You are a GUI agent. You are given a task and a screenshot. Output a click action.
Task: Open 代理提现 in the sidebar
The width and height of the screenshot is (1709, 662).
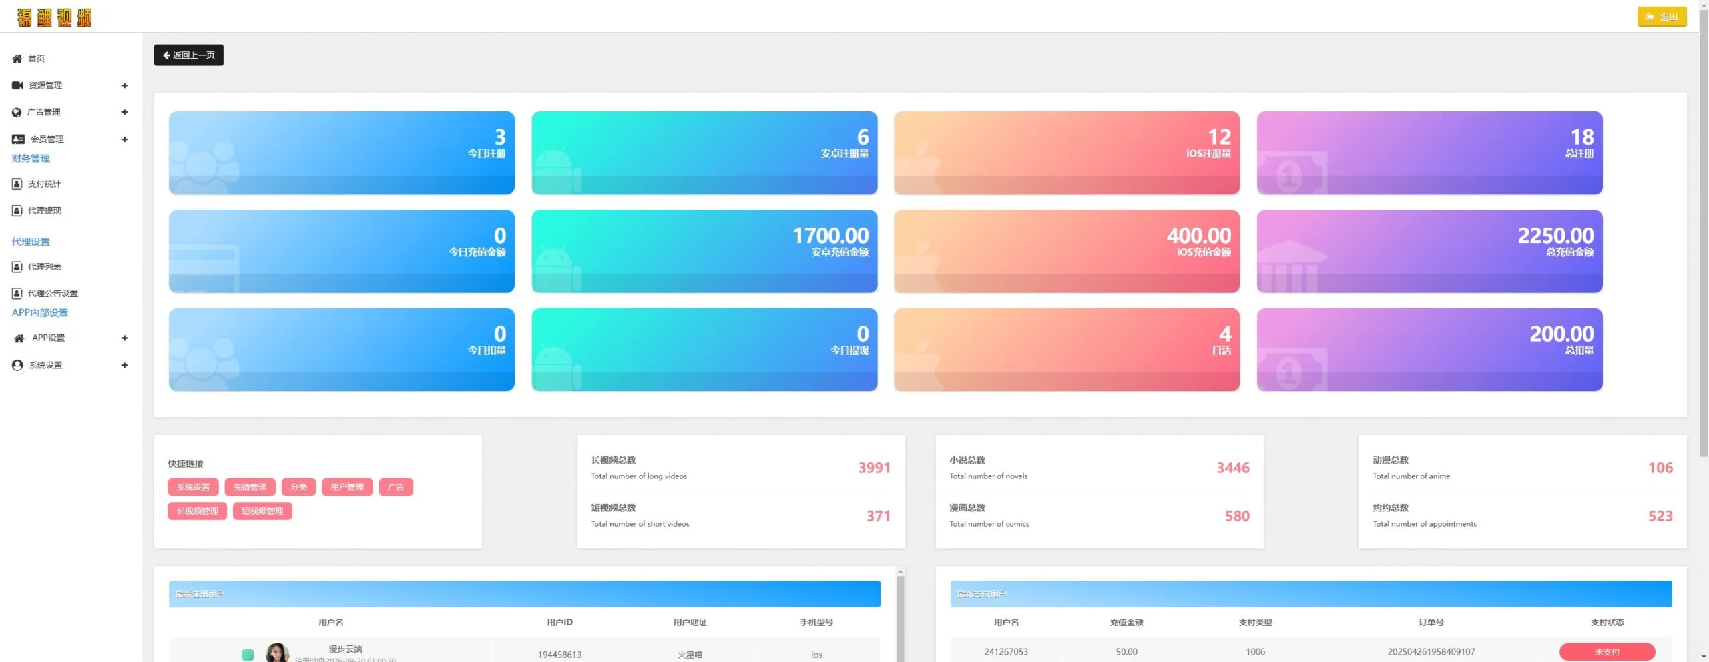pos(44,210)
